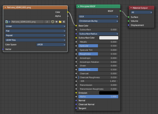Screen dimensions: 158x114
Task: Click the Specular Tint value field
Action: point(98,50)
